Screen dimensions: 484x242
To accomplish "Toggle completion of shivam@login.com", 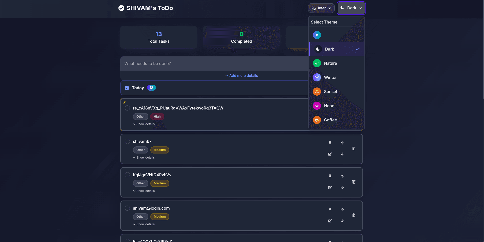I will 127,208.
